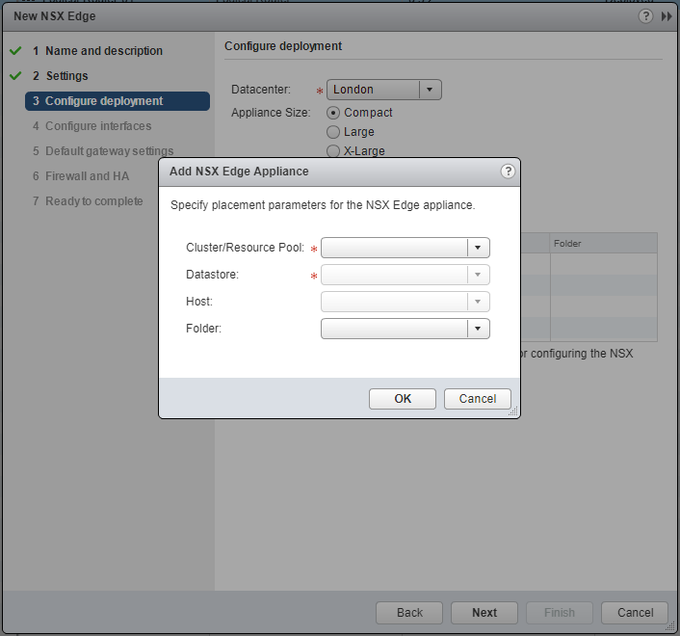Click the Next button in the wizard
This screenshot has width=680, height=636.
[x=484, y=613]
